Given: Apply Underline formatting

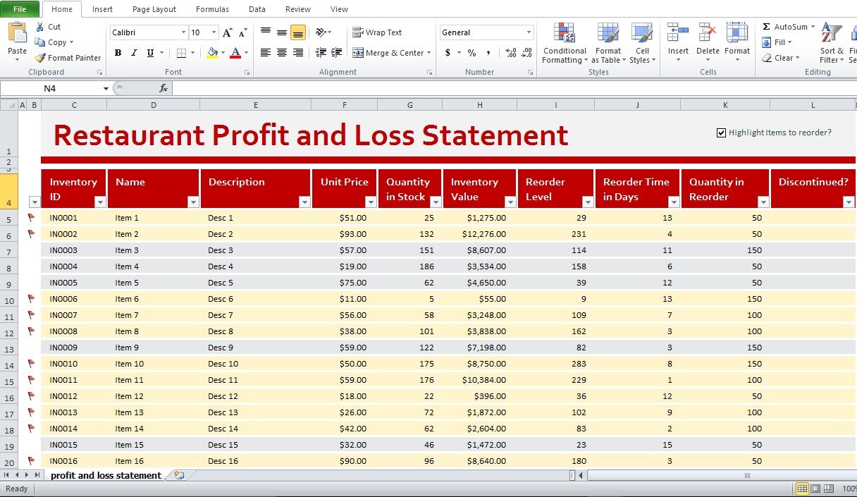Looking at the screenshot, I should tap(150, 53).
